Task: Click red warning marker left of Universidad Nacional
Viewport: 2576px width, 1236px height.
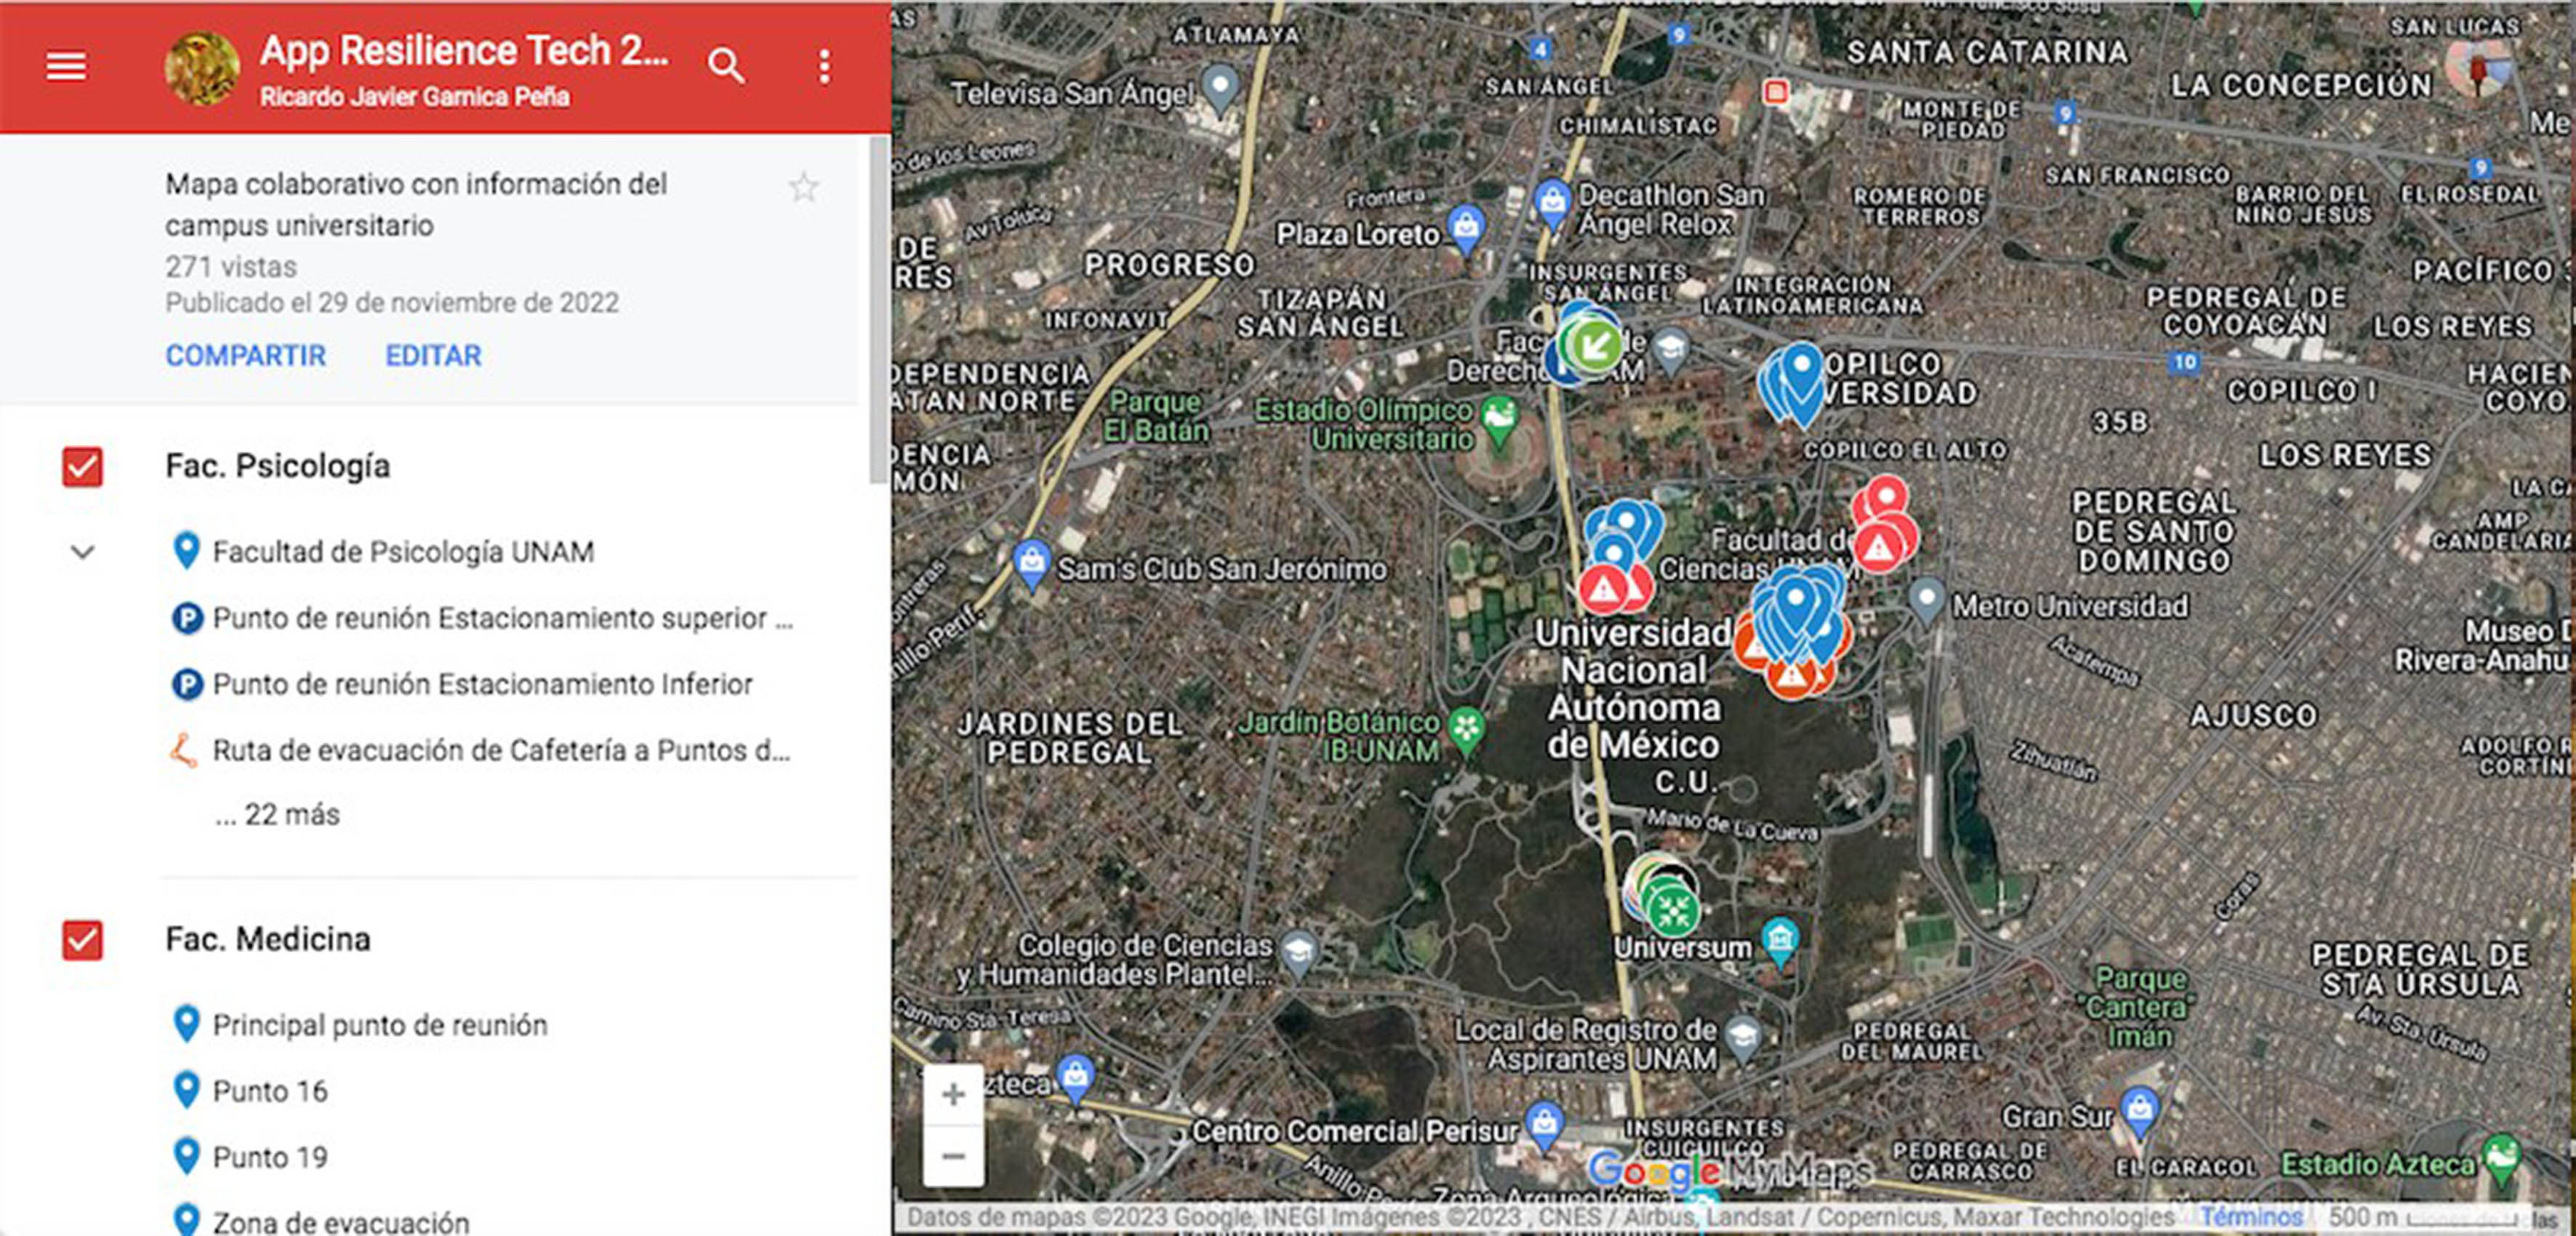Action: pos(1603,589)
